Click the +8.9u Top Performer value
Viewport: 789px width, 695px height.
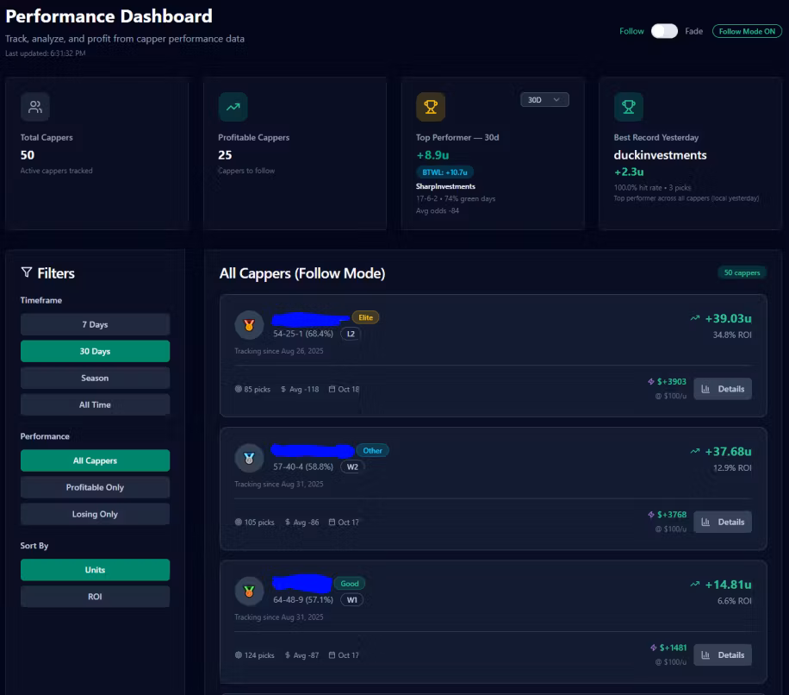432,155
